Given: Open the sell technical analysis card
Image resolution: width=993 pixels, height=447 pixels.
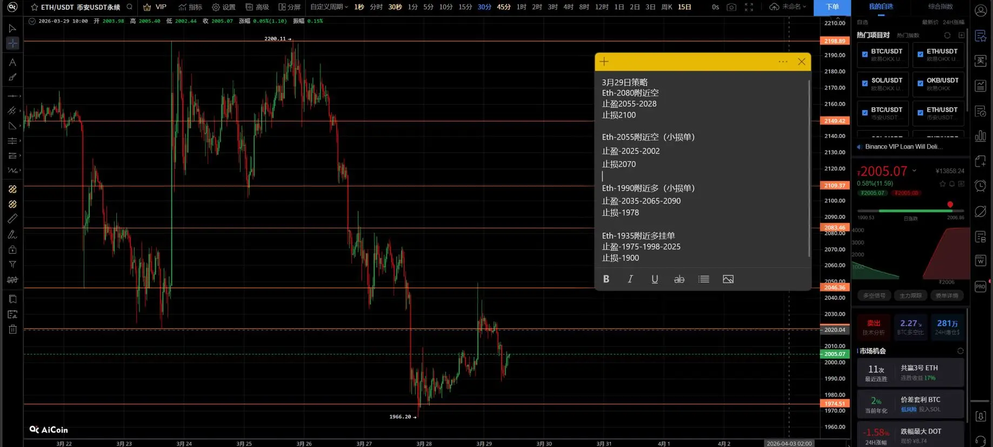Looking at the screenshot, I should tap(874, 327).
